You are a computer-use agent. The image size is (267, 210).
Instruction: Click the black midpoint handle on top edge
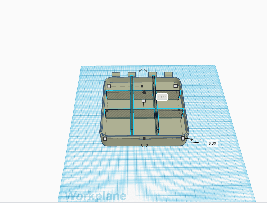[142, 86]
